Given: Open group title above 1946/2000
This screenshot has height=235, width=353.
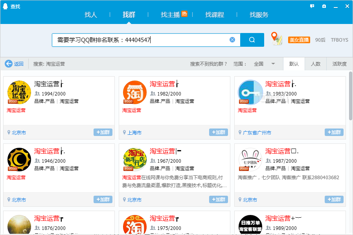Looking at the screenshot, I should pyautogui.click(x=50, y=151).
